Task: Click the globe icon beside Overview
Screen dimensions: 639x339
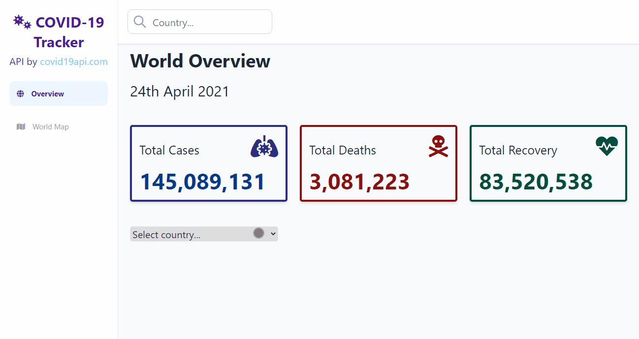Action: [x=20, y=94]
